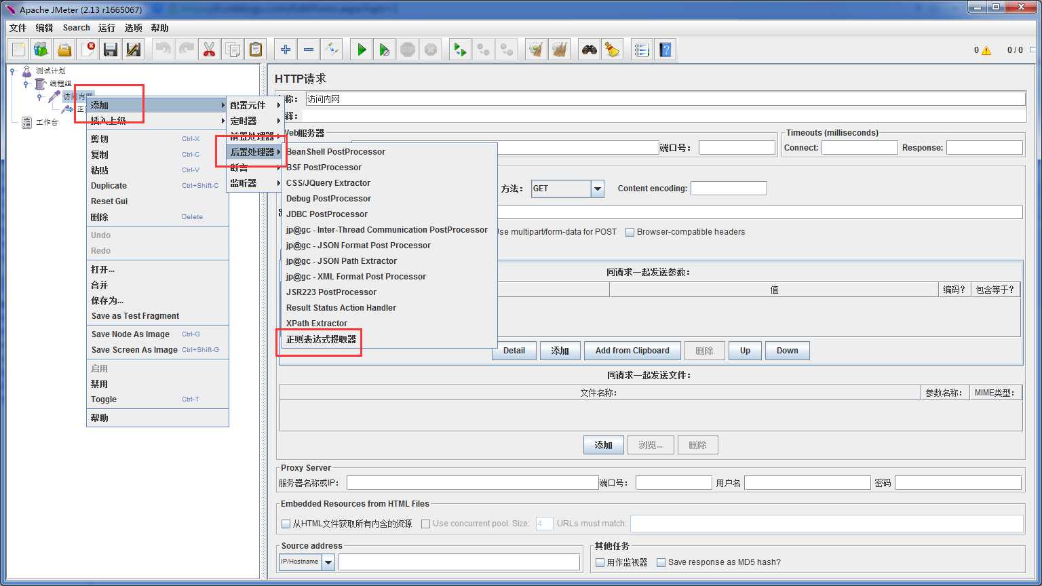Screen dimensions: 1042x586
Task: Expand the 监听器 submenu
Action: (254, 183)
